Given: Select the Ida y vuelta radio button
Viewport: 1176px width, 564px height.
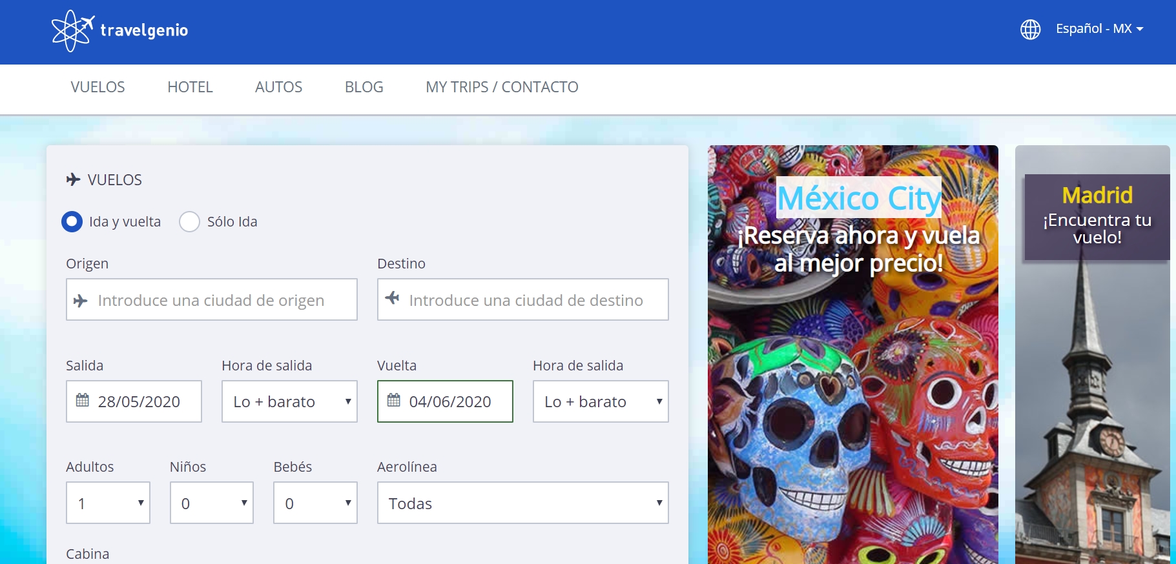Looking at the screenshot, I should (x=72, y=221).
